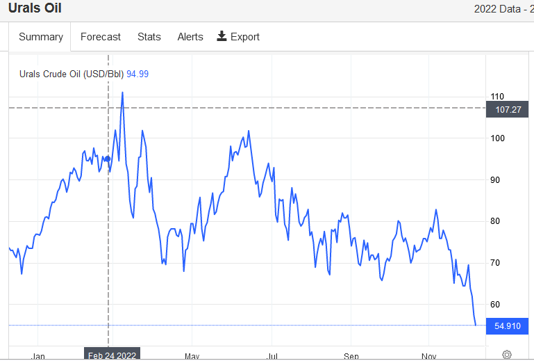Click the 80 label on price axis
Image resolution: width=534 pixels, height=361 pixels.
click(495, 221)
